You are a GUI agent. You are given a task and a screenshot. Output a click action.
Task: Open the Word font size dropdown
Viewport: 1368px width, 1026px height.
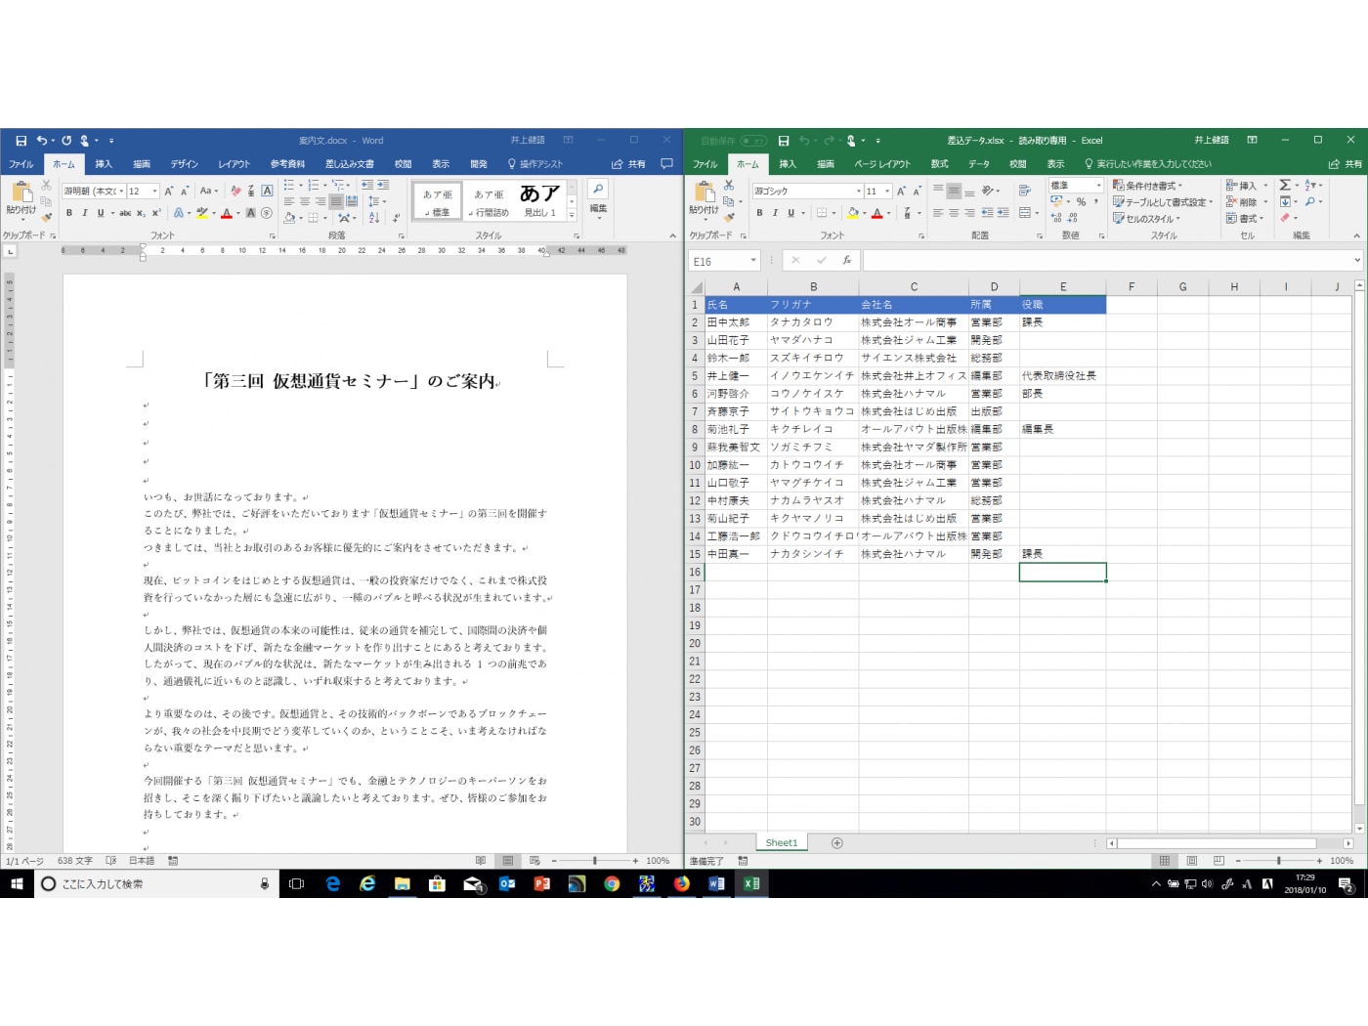pyautogui.click(x=154, y=192)
